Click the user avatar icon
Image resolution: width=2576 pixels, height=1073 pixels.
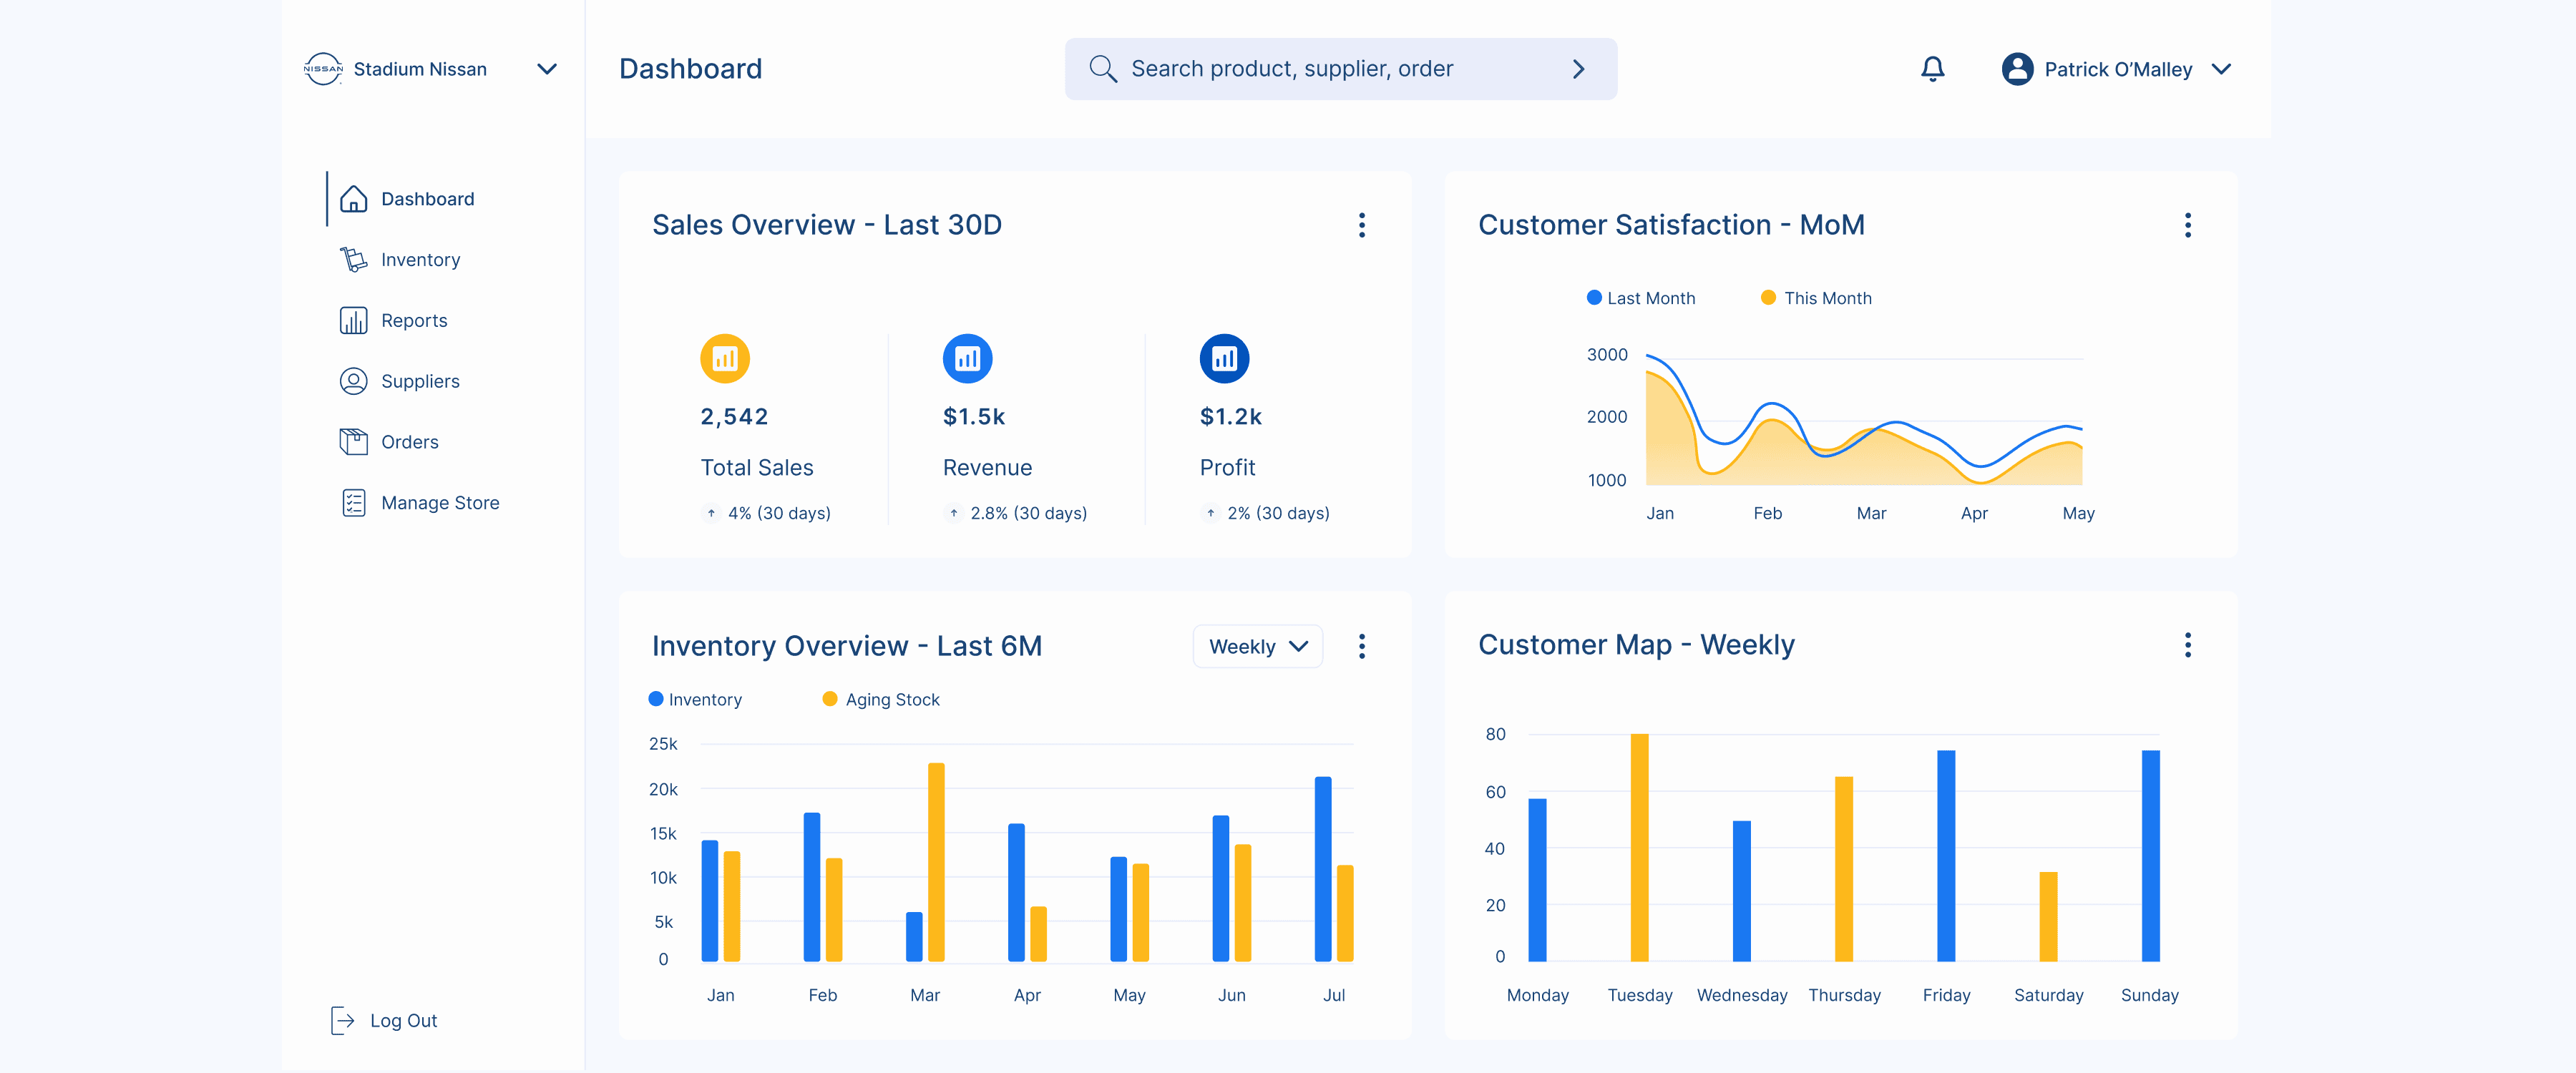click(x=2017, y=69)
